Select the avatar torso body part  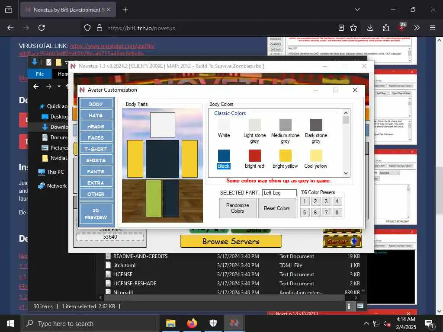163,159
